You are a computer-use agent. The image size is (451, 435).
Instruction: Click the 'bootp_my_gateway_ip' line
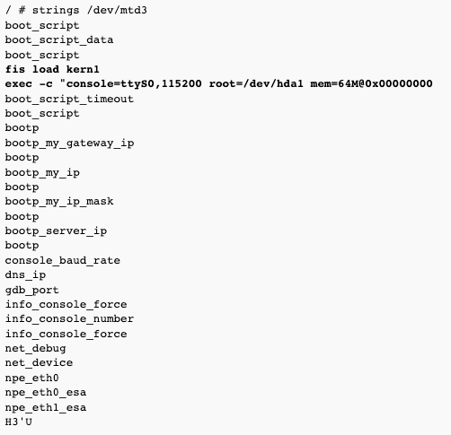tap(69, 143)
